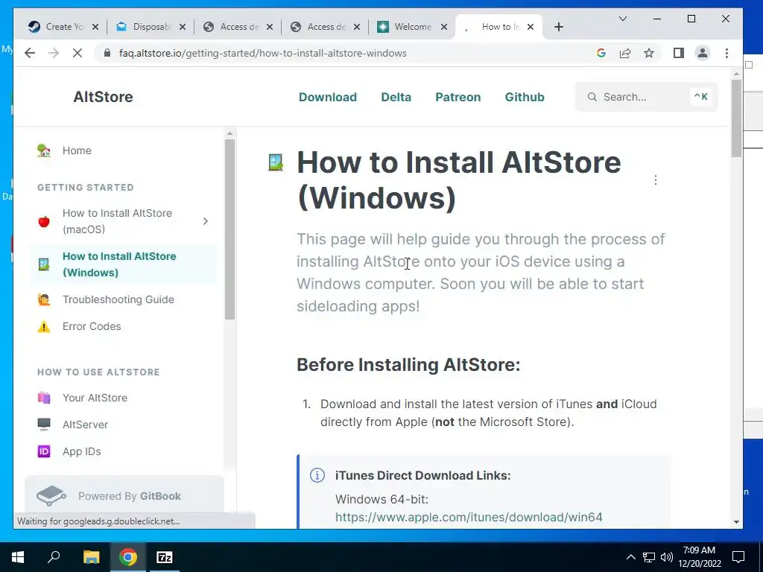Go to Home in sidebar

(77, 150)
